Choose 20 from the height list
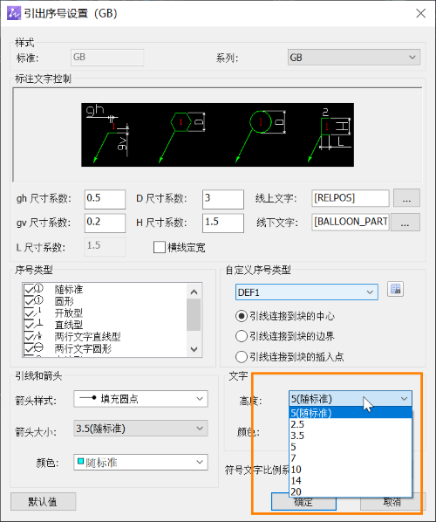The image size is (436, 522). click(351, 491)
